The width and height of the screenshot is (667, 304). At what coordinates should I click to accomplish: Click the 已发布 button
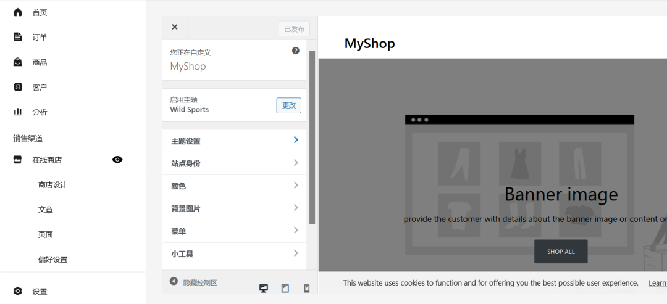click(295, 29)
